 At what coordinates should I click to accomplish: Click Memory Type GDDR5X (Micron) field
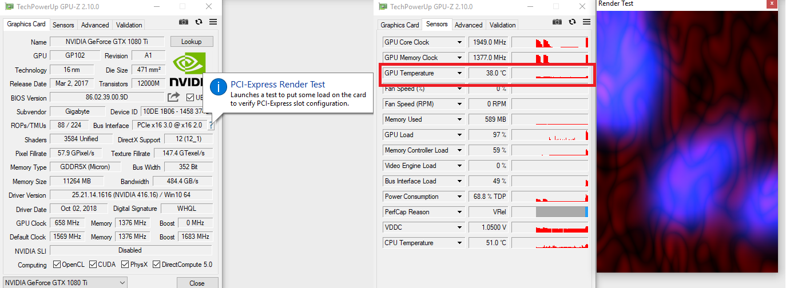pos(86,167)
